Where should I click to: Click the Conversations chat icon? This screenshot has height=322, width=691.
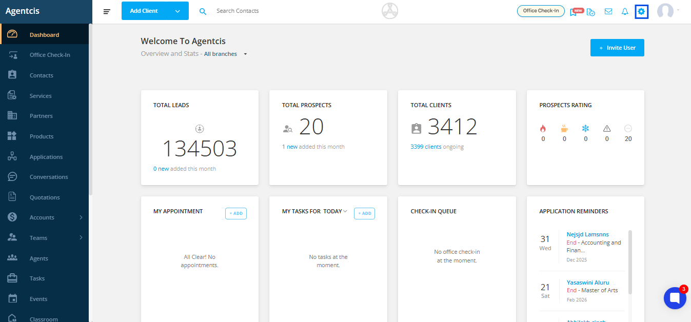[x=13, y=176]
